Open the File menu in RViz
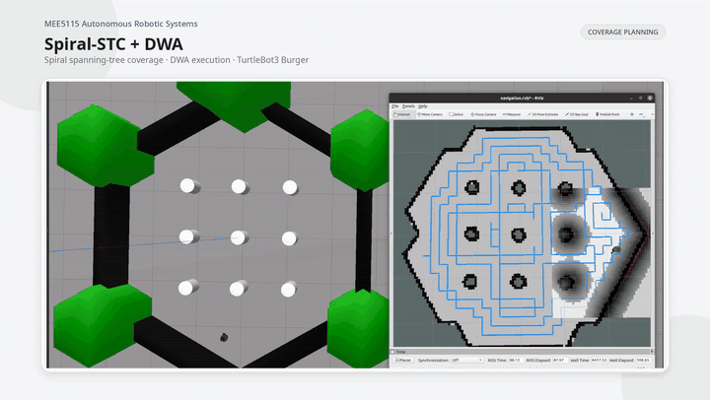This screenshot has height=400, width=710. (394, 105)
